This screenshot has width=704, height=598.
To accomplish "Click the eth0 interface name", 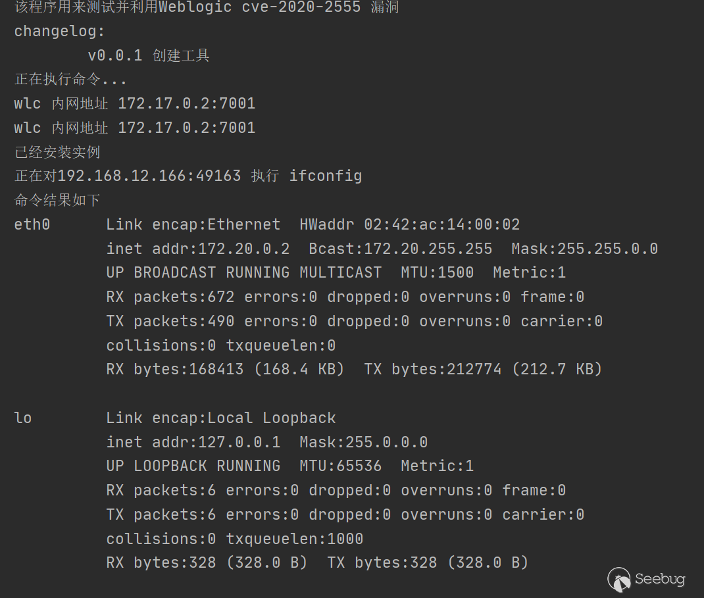I will coord(32,225).
